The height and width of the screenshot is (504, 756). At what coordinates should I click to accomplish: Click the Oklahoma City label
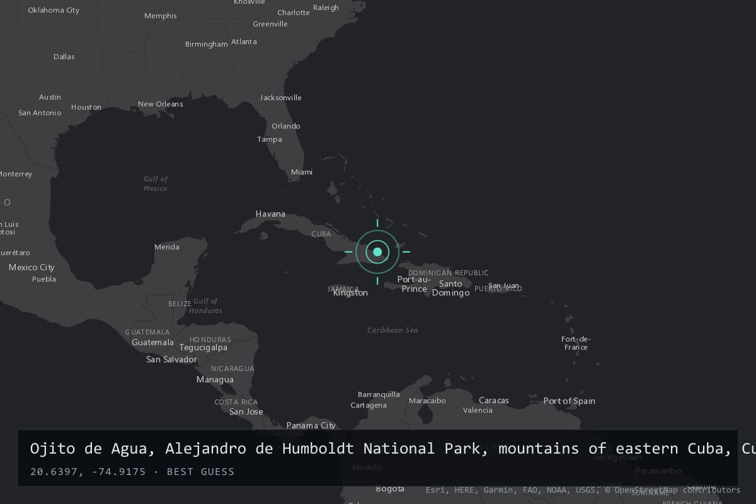(54, 10)
